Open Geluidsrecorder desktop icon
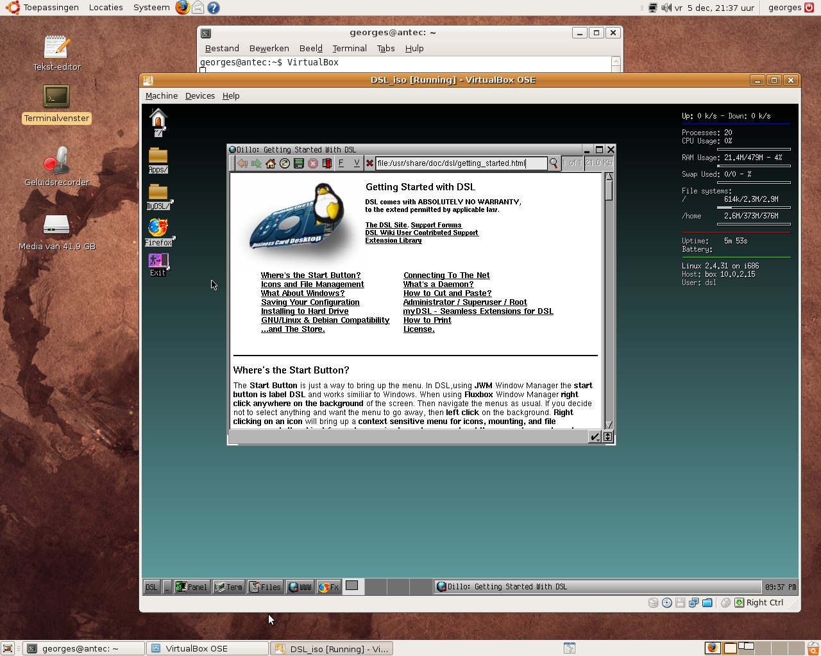This screenshot has width=821, height=656. point(56,167)
